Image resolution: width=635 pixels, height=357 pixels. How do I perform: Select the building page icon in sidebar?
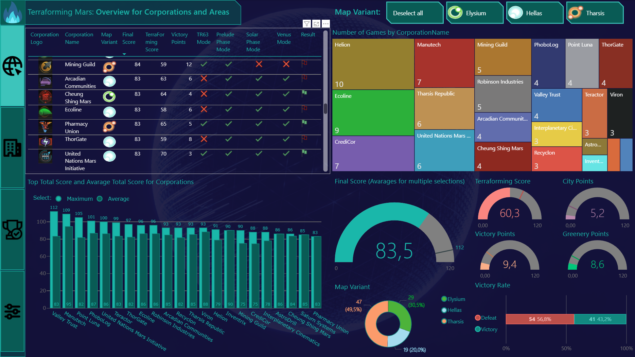click(x=12, y=147)
